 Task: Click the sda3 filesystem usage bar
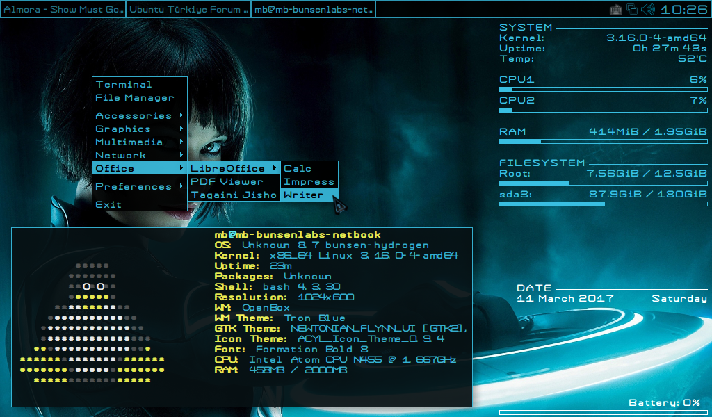coord(603,204)
